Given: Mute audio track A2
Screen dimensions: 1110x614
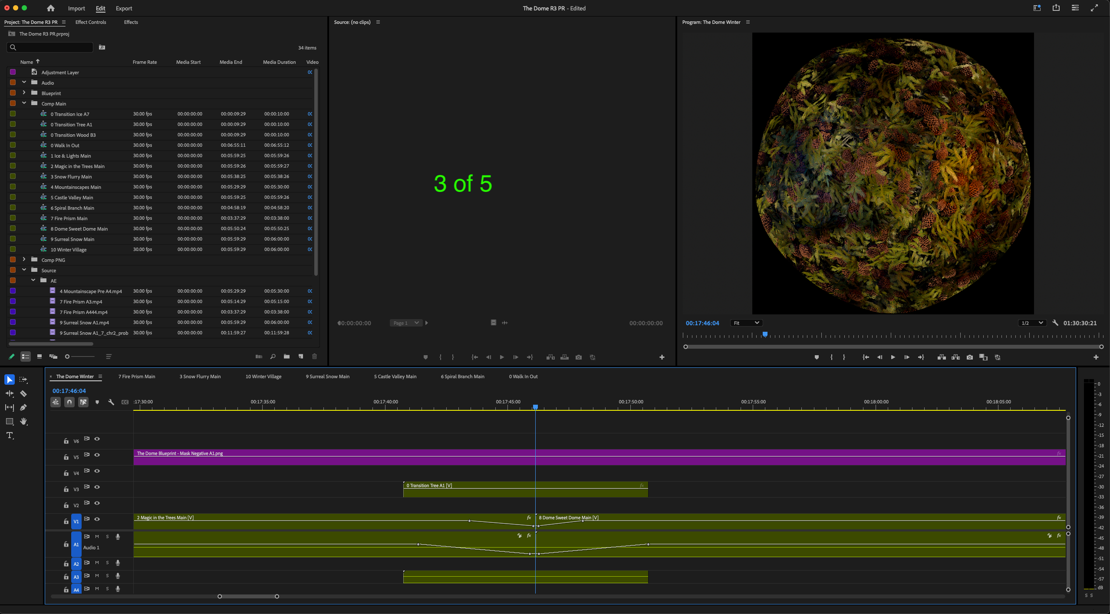Looking at the screenshot, I should [x=97, y=563].
